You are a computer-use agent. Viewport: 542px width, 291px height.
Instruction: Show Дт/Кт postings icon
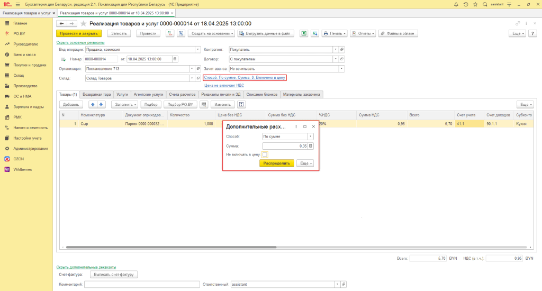click(x=170, y=33)
